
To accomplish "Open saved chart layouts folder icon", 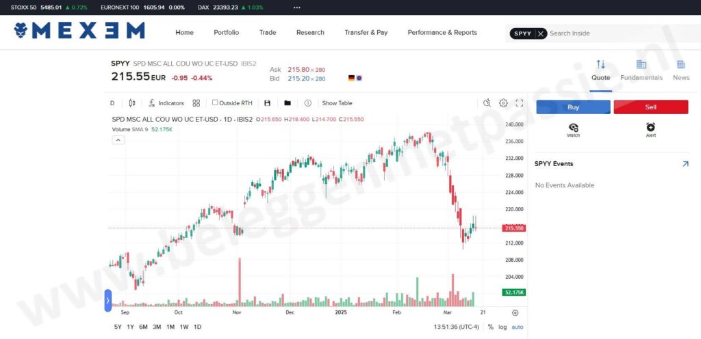I will [x=288, y=103].
